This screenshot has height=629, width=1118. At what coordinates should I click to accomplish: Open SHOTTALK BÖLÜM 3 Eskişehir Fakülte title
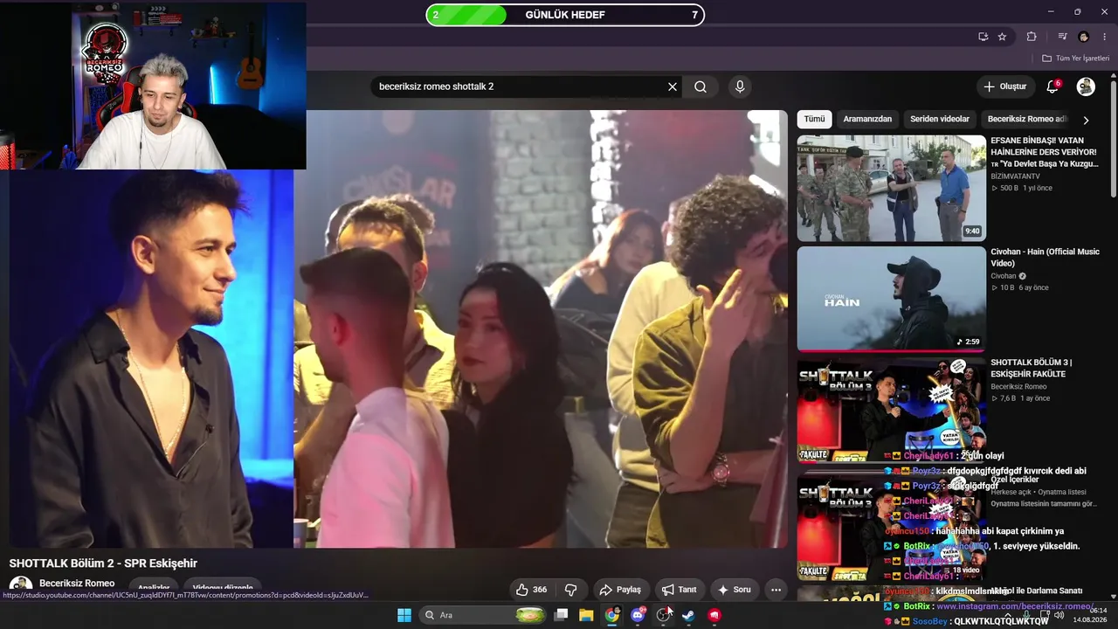1032,369
